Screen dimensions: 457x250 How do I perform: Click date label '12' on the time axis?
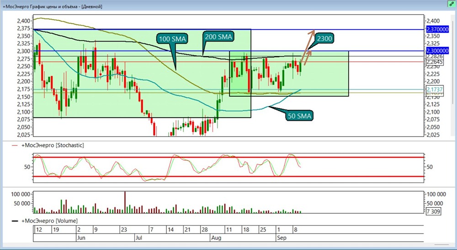click(x=38, y=229)
